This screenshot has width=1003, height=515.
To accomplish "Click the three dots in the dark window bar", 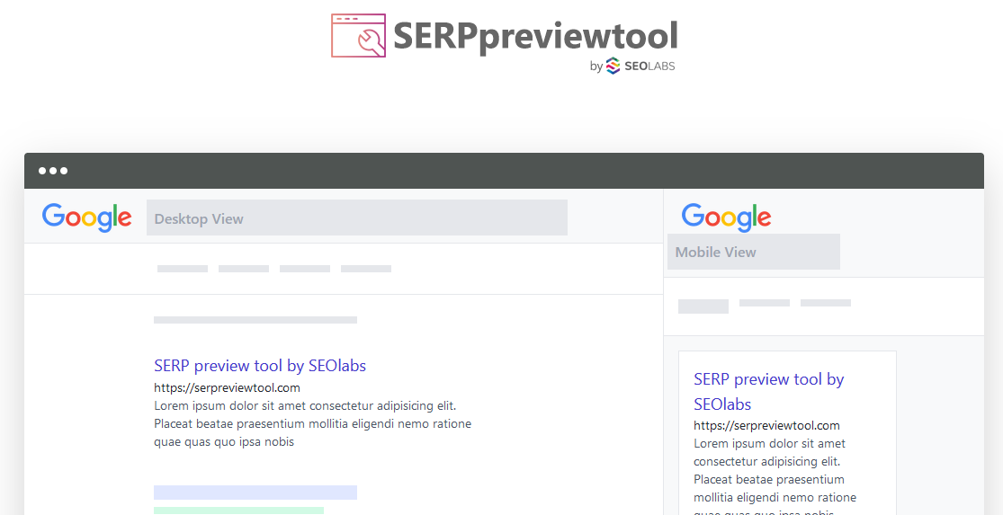I will tap(53, 171).
